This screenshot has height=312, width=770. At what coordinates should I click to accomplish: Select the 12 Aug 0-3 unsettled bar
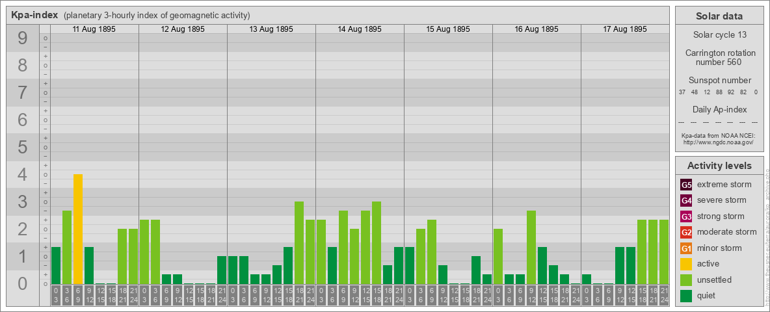144,252
